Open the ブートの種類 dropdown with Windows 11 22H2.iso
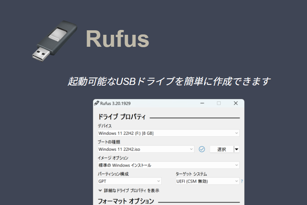 [x=146, y=149]
